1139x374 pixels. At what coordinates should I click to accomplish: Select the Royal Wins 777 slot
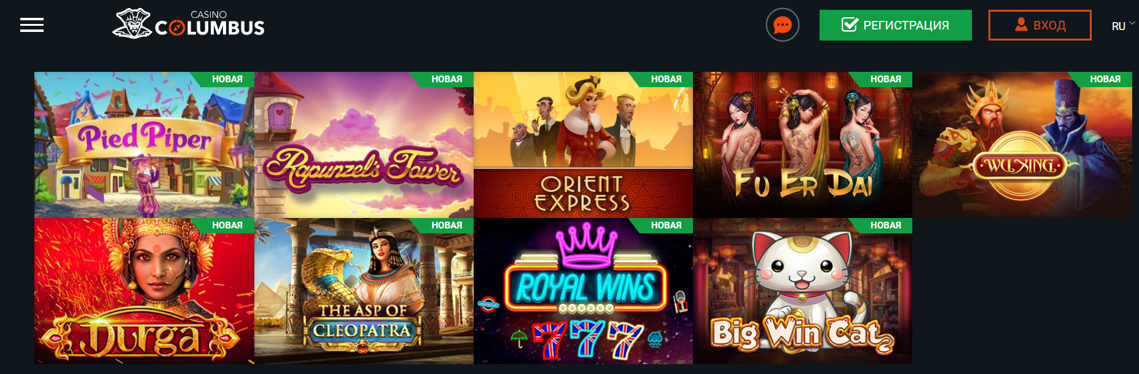pos(583,291)
